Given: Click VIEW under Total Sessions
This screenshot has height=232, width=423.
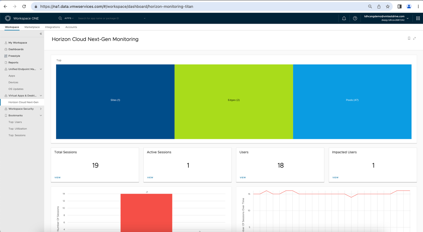Looking at the screenshot, I should tap(57, 177).
